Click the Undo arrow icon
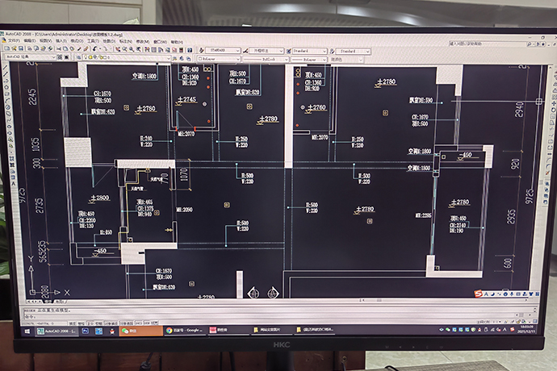This screenshot has width=557, height=371. 94,48
